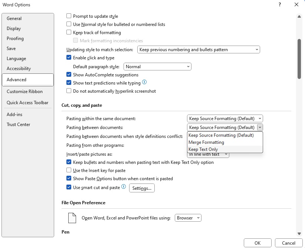The width and height of the screenshot is (305, 248).
Task: Open the Browser file open preference dropdown
Action: click(188, 218)
